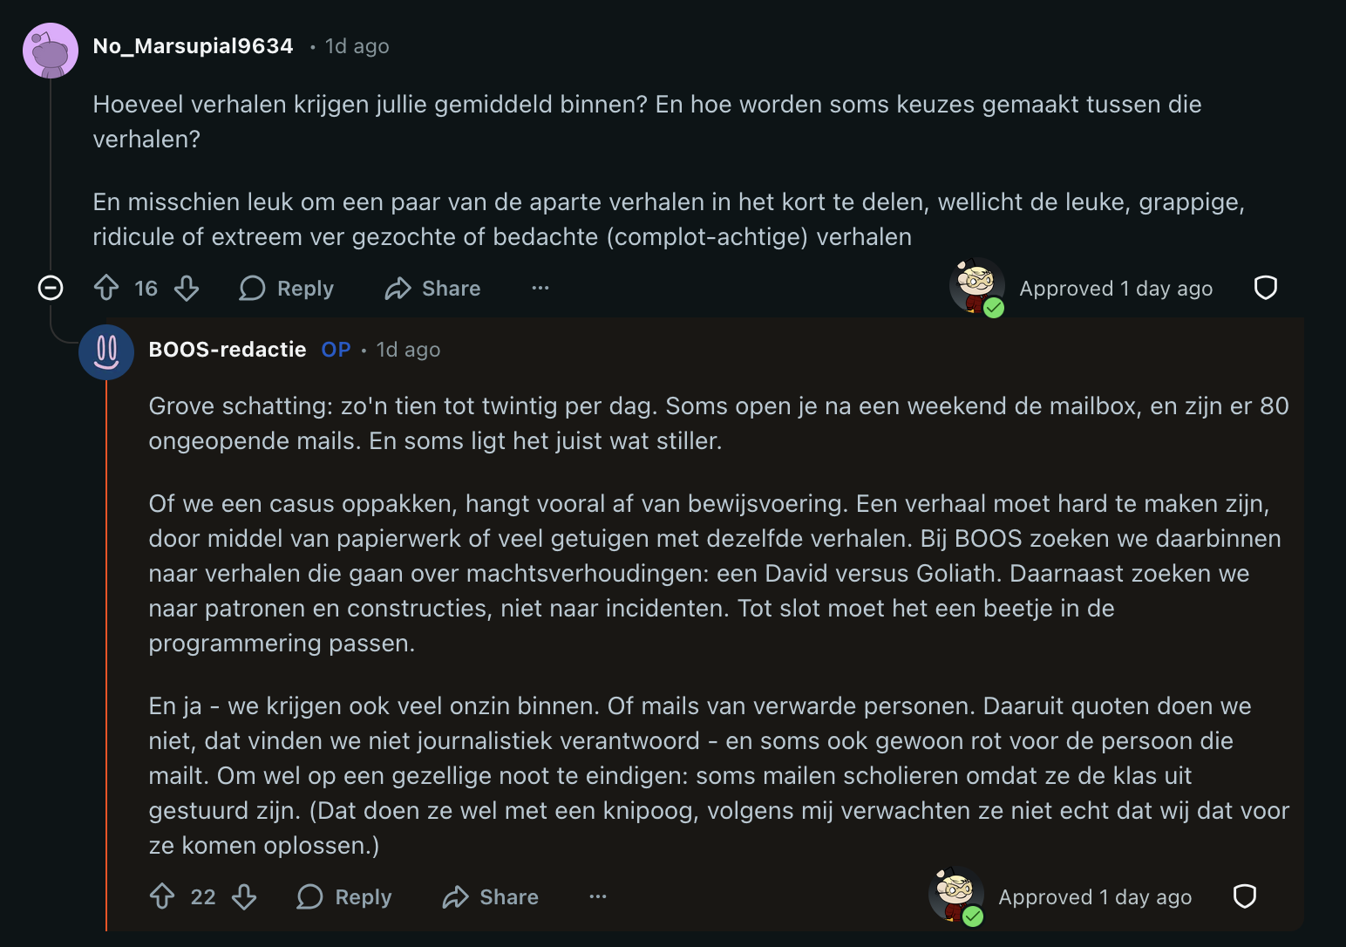The height and width of the screenshot is (947, 1346).
Task: Open the BOOS-redactie username link
Action: (x=228, y=350)
